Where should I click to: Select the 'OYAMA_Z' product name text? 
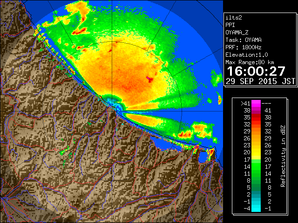pos(237,33)
